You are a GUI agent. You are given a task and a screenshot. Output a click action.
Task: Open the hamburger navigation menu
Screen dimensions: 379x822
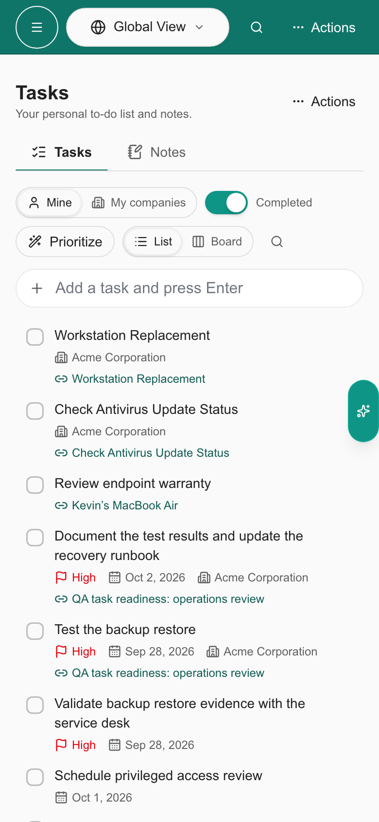[x=37, y=27]
